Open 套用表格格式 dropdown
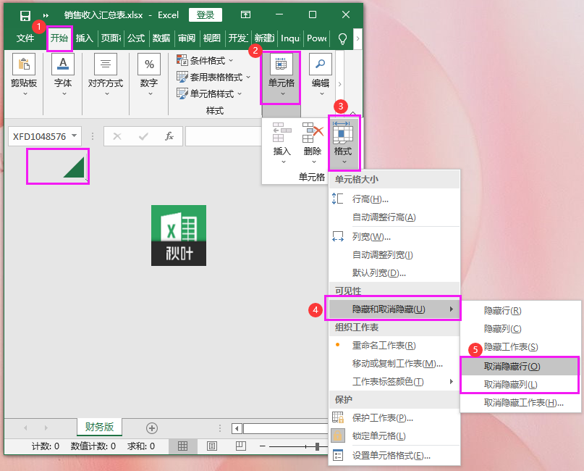 coord(213,78)
